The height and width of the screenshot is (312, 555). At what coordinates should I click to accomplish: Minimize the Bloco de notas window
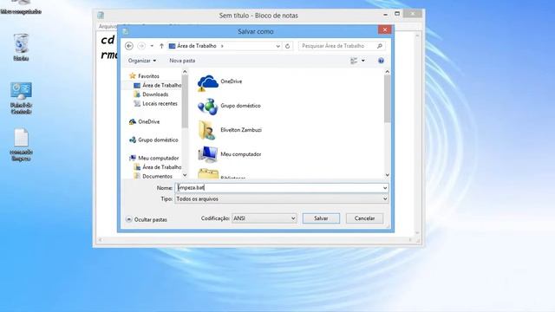click(385, 15)
